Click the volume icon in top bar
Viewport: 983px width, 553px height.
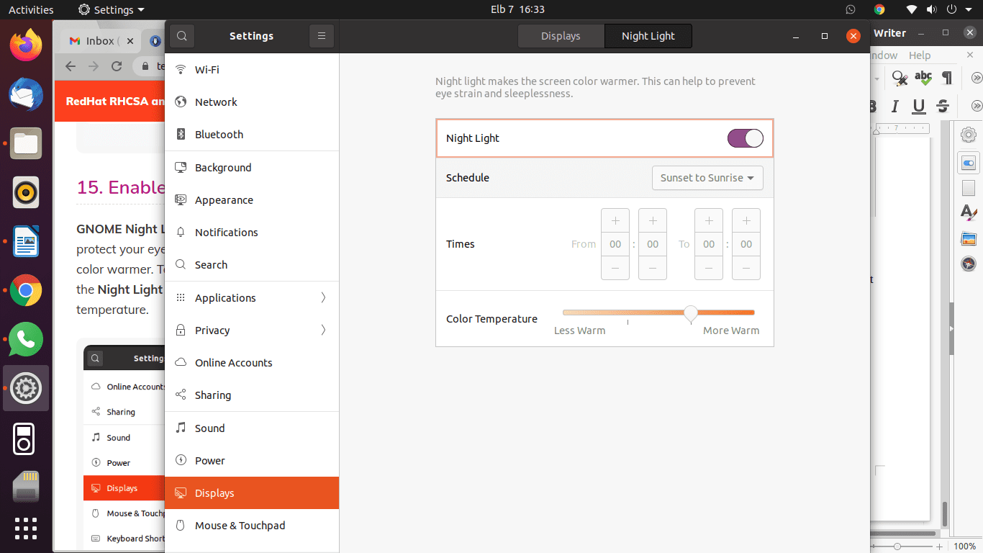[x=932, y=9]
